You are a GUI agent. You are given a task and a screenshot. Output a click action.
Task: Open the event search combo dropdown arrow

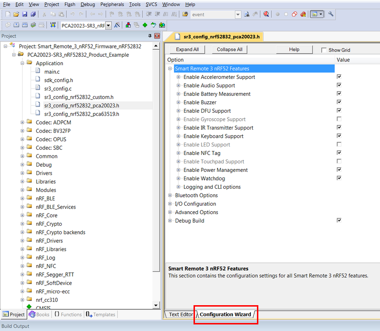(238, 15)
